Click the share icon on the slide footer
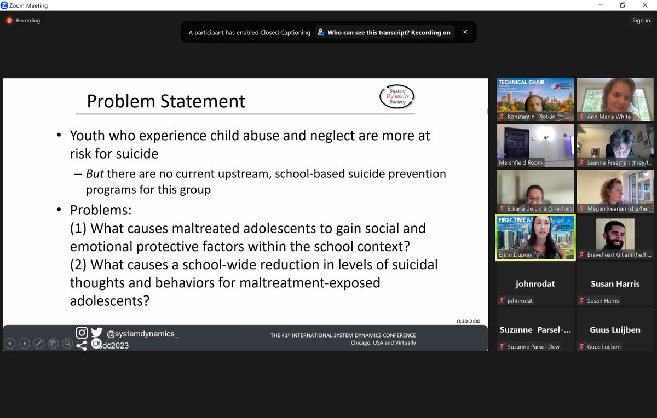This screenshot has width=657, height=418. tap(82, 345)
